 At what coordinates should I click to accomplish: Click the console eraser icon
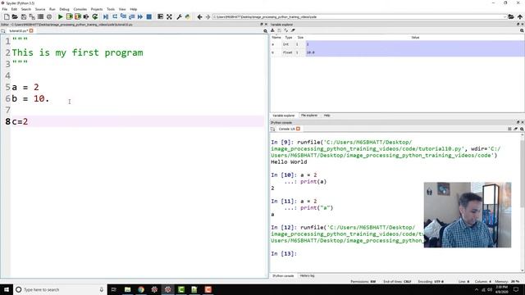(x=516, y=129)
